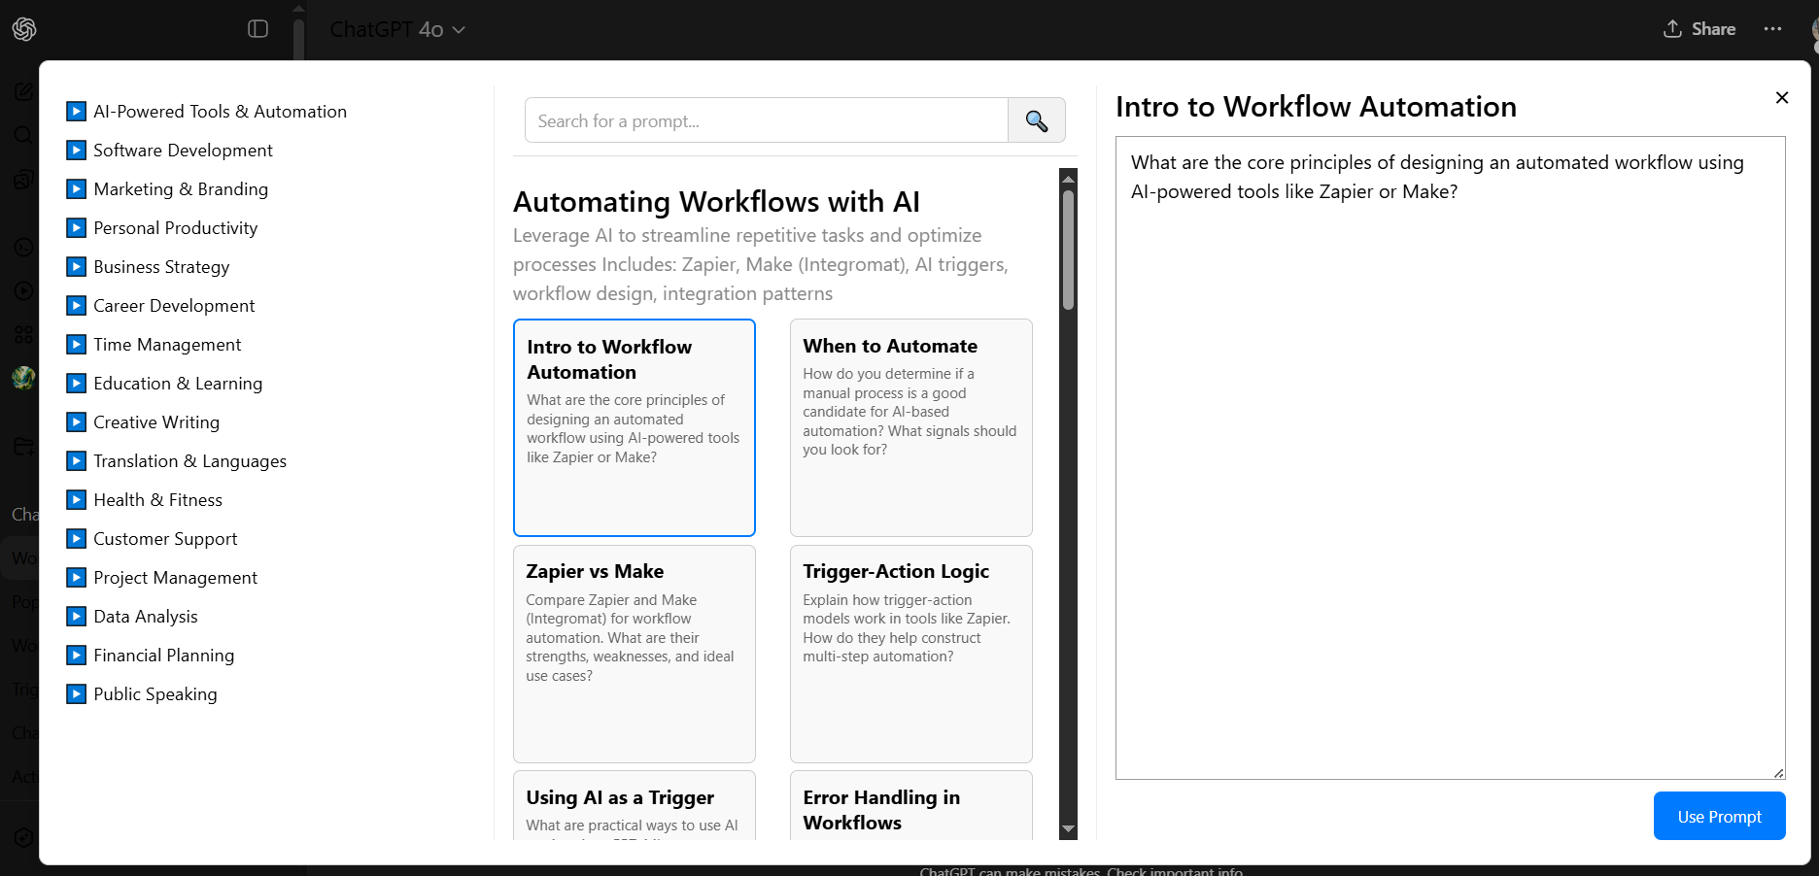
Task: Click the history clock icon in the sidebar
Action: pos(23,247)
